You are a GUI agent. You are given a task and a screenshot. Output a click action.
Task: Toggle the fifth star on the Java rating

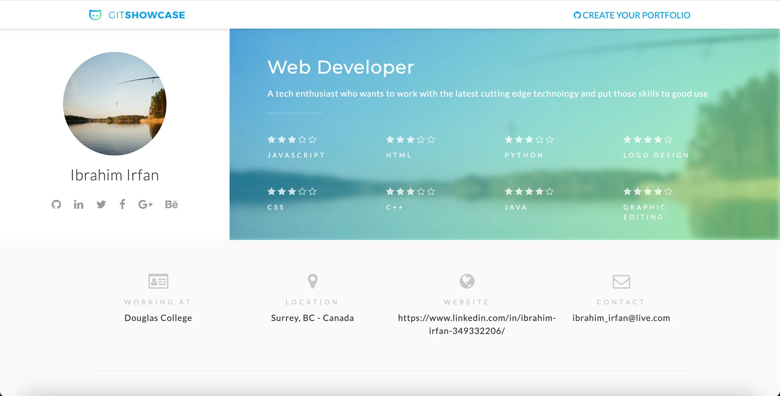550,192
